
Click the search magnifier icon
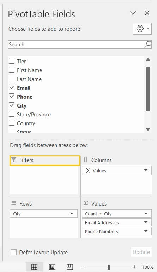point(148,45)
